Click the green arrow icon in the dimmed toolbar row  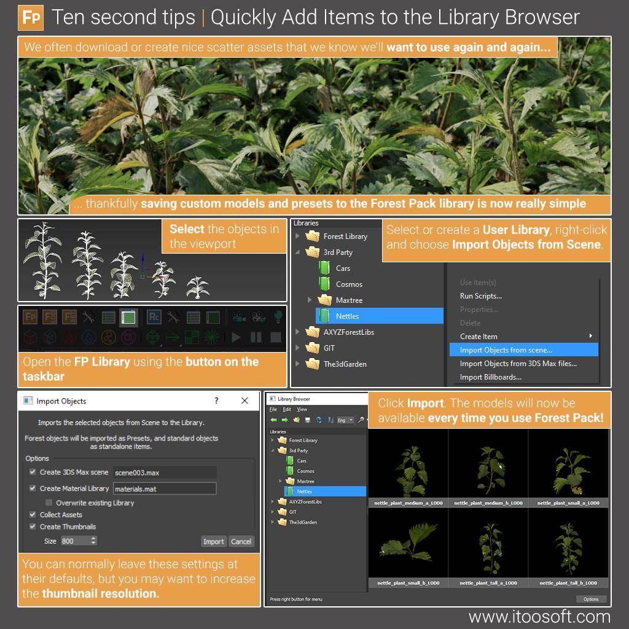[173, 337]
